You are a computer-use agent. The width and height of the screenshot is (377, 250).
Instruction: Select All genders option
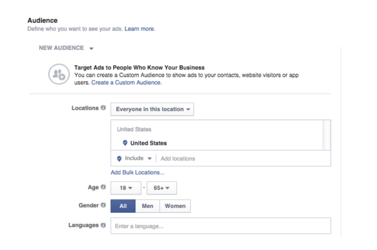point(123,206)
